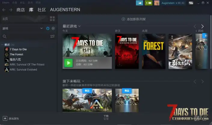Click ARK: Survival Of The Fittest icon
The image size is (212, 125).
(x=7, y=65)
